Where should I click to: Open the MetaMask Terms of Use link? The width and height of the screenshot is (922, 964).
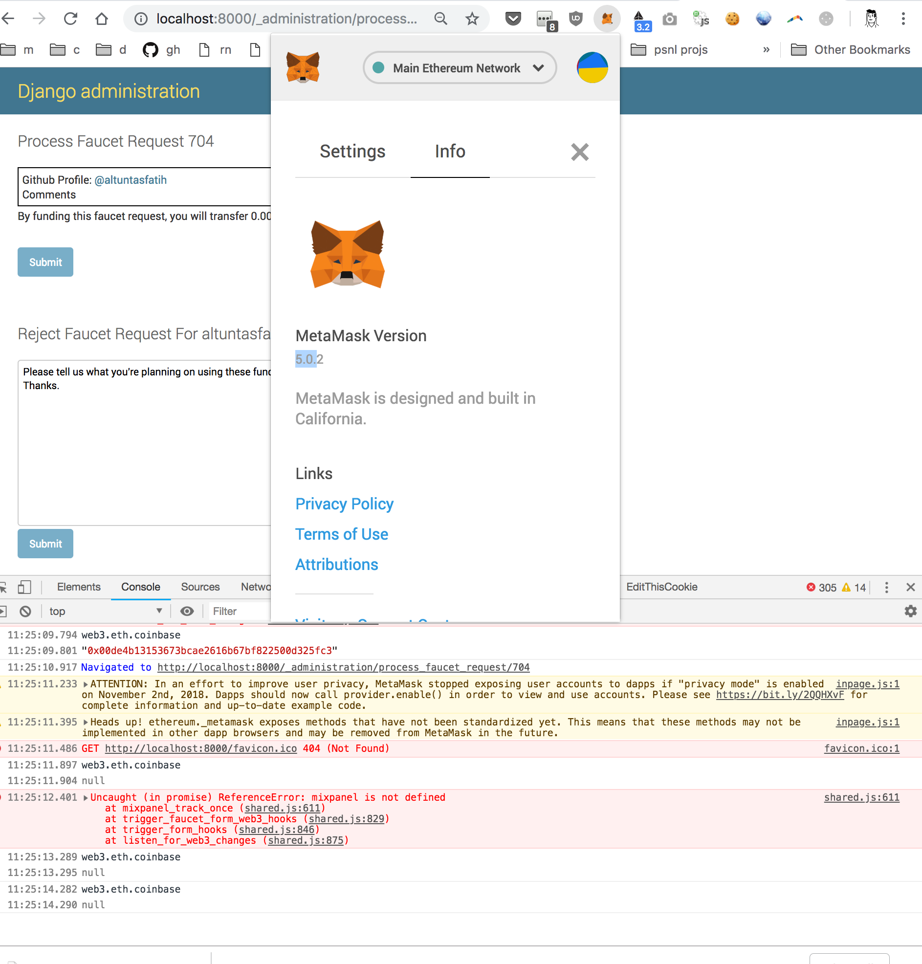(342, 535)
